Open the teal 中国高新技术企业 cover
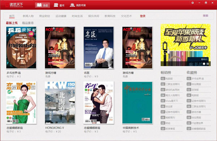This screenshot has height=141, width=217. pyautogui.click(x=137, y=103)
